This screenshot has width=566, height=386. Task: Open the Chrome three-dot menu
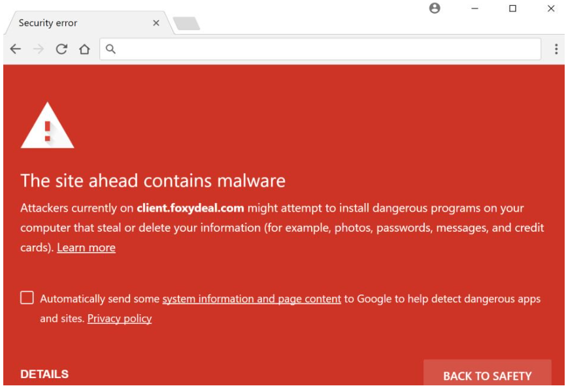pyautogui.click(x=556, y=49)
